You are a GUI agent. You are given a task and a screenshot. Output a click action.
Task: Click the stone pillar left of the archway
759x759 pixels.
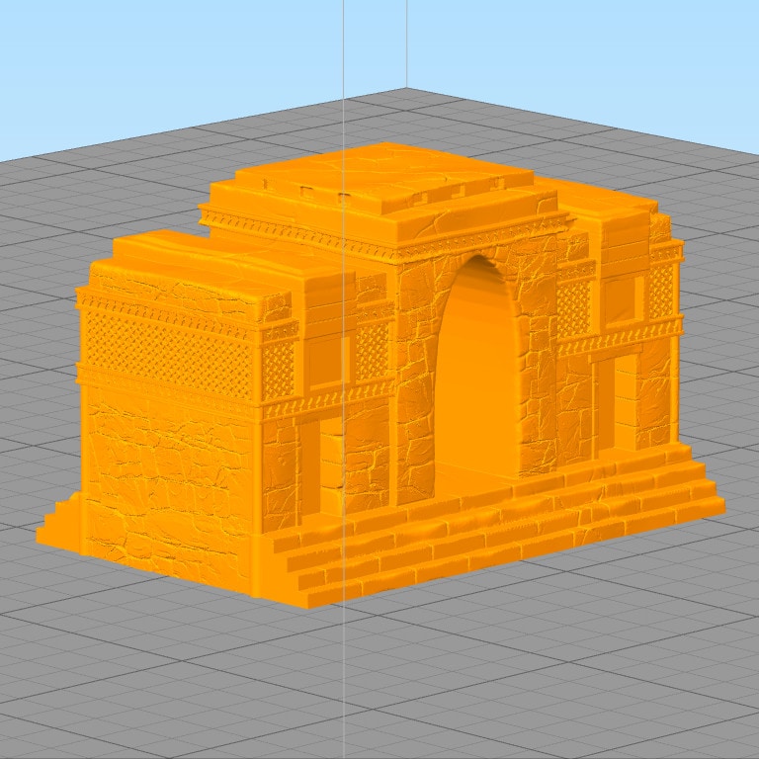click(x=414, y=382)
